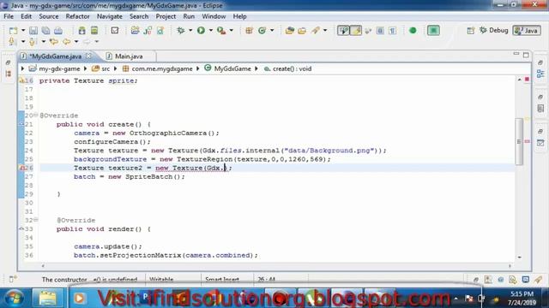Image resolution: width=549 pixels, height=308 pixels.
Task: Click com.me.mygdxgame in the breadcrumb
Action: pyautogui.click(x=162, y=68)
